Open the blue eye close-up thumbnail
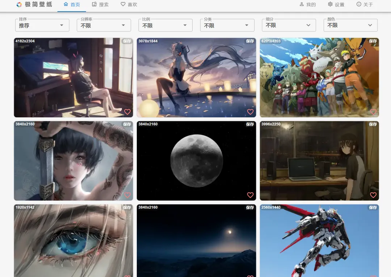The height and width of the screenshot is (277, 391). (73, 240)
